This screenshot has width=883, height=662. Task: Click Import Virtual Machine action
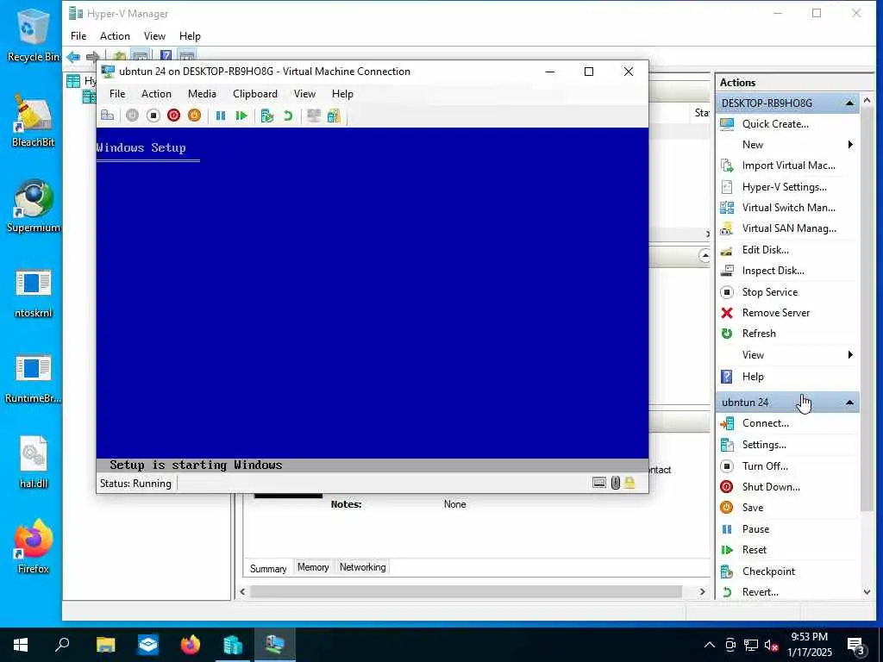pos(787,165)
